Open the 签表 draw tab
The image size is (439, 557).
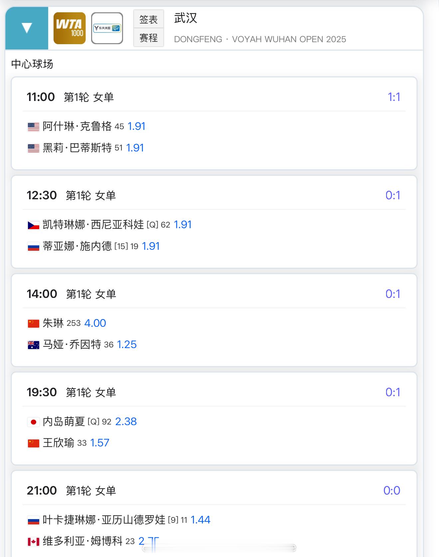[x=148, y=20]
